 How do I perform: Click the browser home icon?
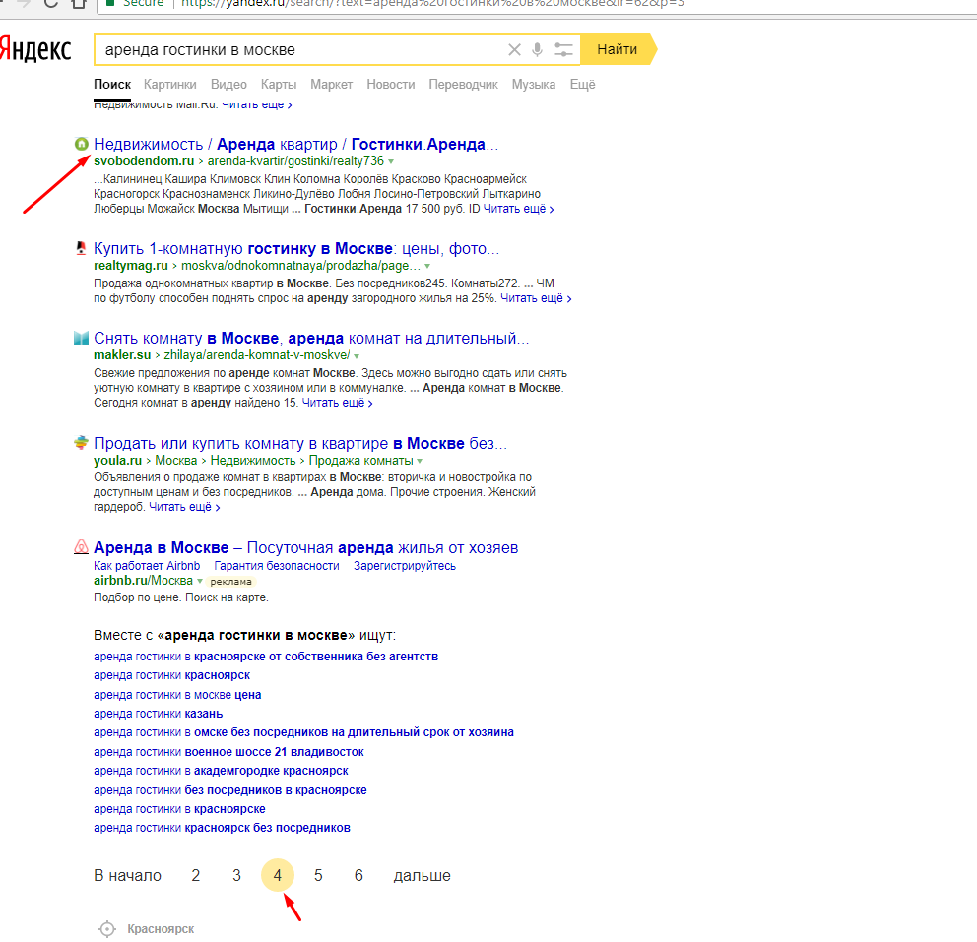[x=79, y=3]
